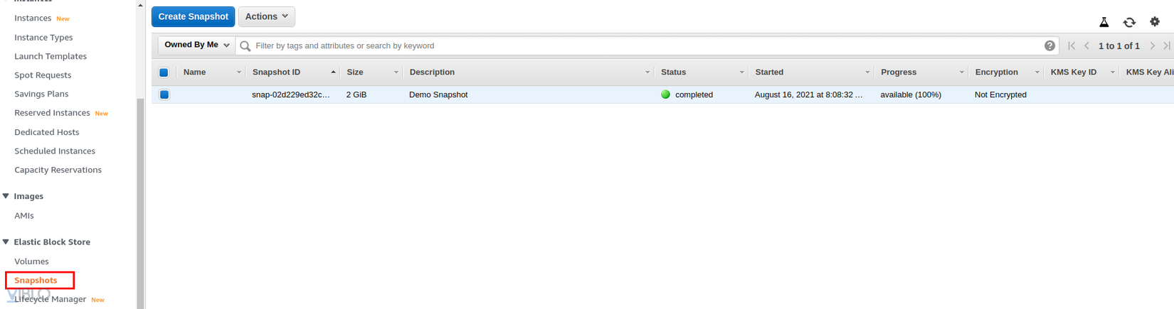
Task: Click the Create Snapshot button
Action: coord(193,16)
